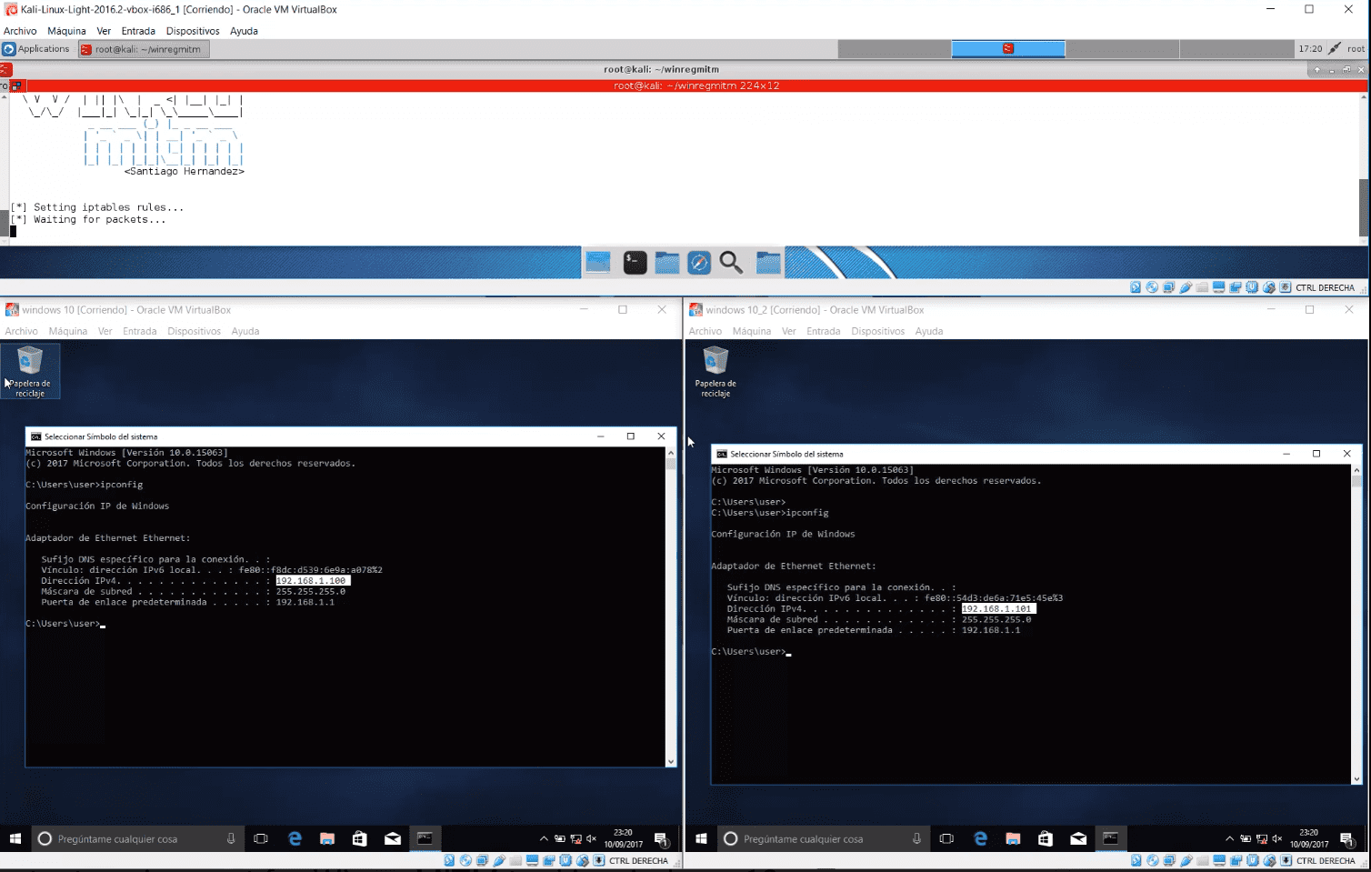
Task: Click 17:20 clock in Kali panel
Action: 1310,49
